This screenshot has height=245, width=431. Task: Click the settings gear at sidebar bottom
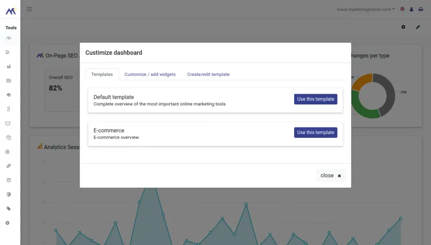click(8, 223)
